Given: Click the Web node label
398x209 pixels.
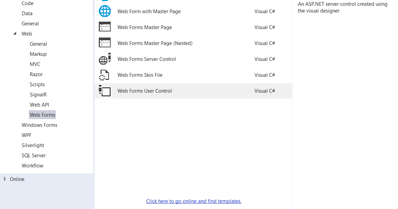Looking at the screenshot, I should [27, 34].
